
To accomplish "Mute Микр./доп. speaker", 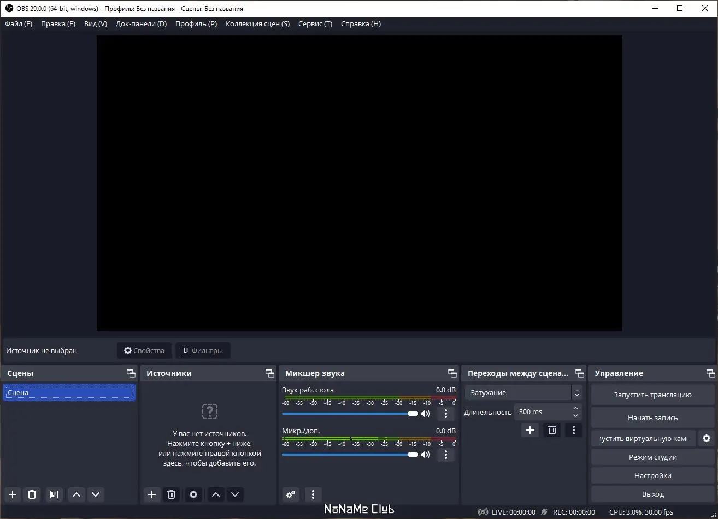I will click(x=426, y=455).
